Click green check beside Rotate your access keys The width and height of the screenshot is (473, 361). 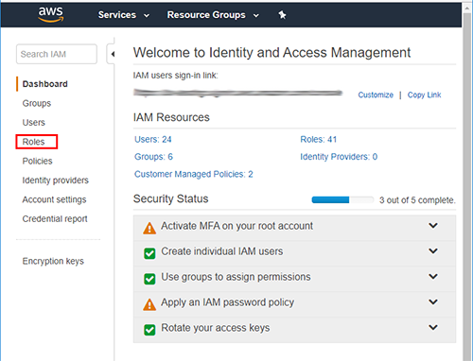[x=149, y=330]
